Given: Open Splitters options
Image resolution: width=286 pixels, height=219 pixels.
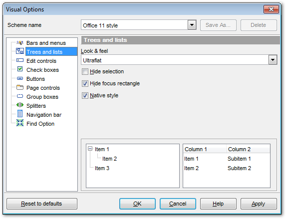Looking at the screenshot, I should [x=36, y=106].
